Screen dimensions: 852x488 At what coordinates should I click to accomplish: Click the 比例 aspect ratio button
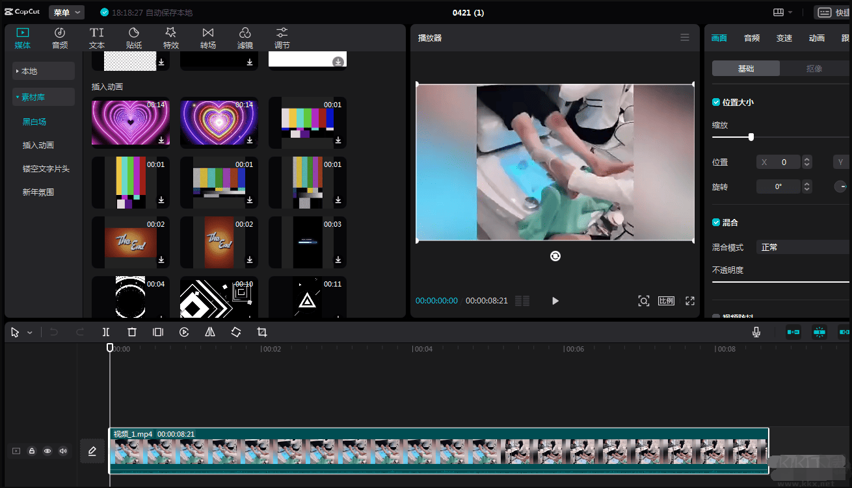667,301
